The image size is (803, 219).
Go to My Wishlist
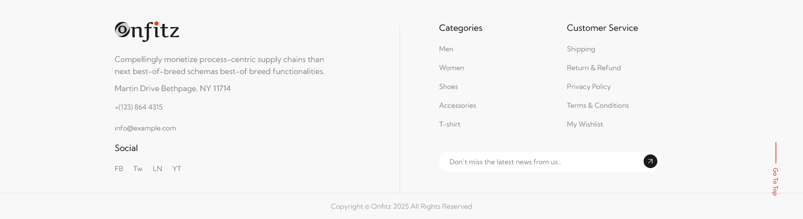[x=585, y=124]
